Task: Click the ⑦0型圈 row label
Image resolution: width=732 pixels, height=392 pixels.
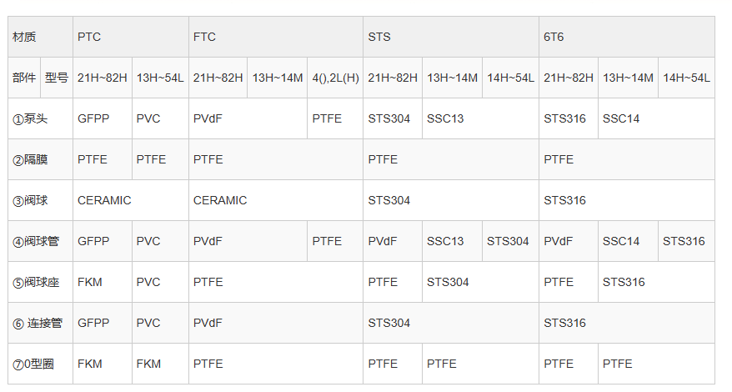Action: 40,364
